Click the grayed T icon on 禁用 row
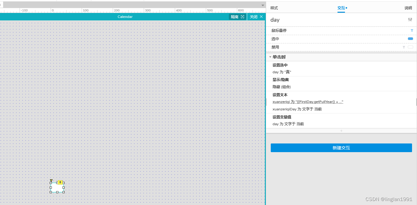Viewport: 417px width, 205px height. coord(403,47)
